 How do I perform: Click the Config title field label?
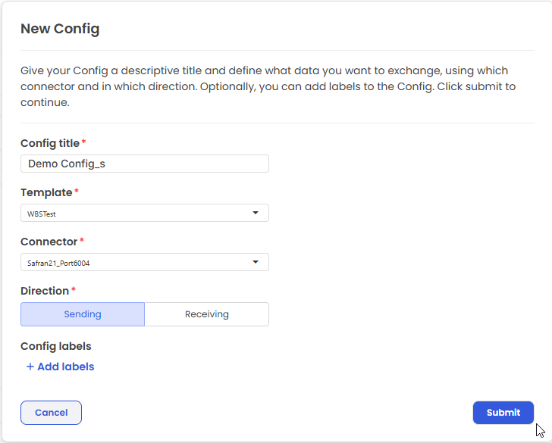(49, 143)
